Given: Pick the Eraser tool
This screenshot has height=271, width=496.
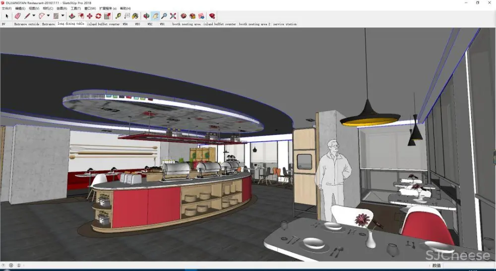Looking at the screenshot, I should pyautogui.click(x=17, y=16).
